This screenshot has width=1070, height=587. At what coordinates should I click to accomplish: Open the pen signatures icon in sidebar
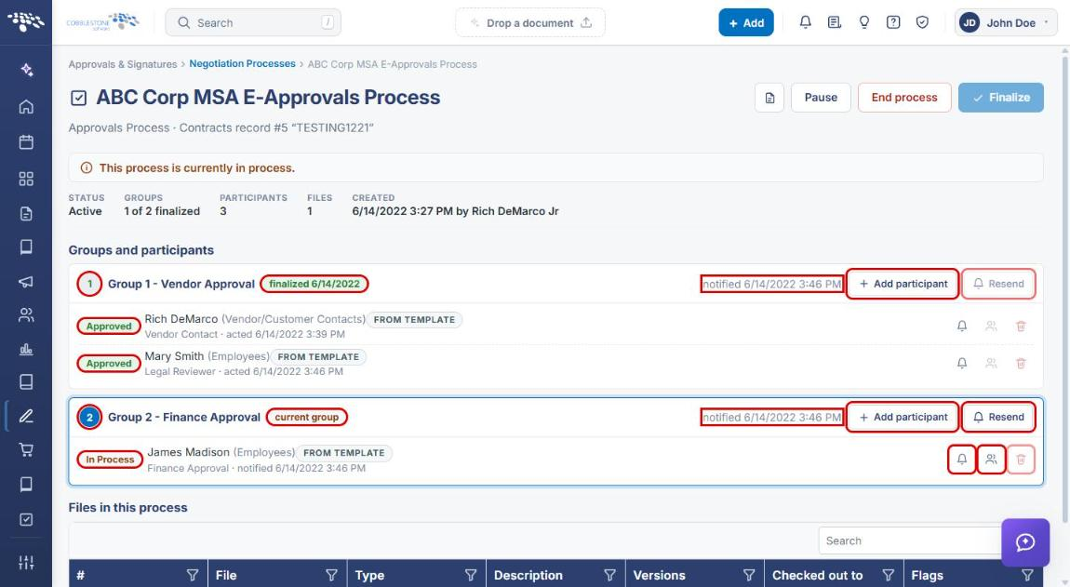[x=26, y=416]
